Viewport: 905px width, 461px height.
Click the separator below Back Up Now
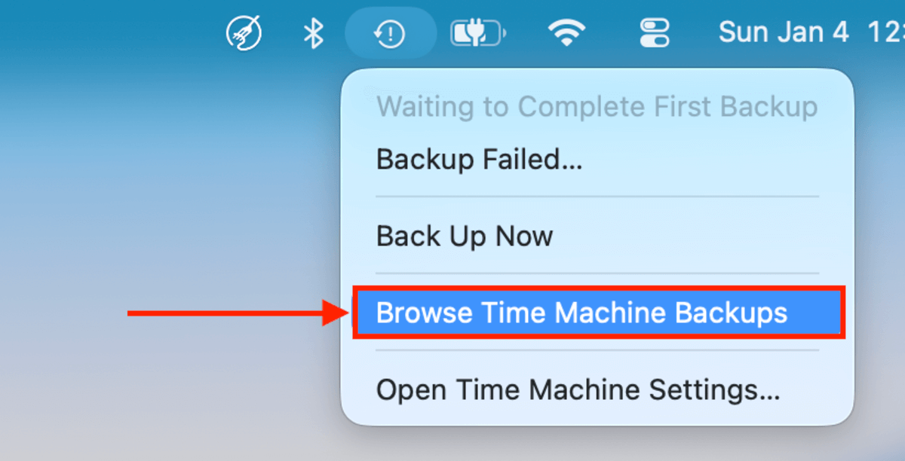click(x=598, y=274)
